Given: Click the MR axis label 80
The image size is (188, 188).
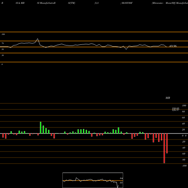Looking at the screenshot, I should point(183,112).
